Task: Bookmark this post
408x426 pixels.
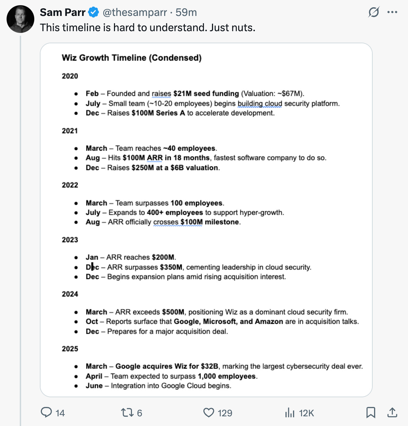Action: (371, 412)
